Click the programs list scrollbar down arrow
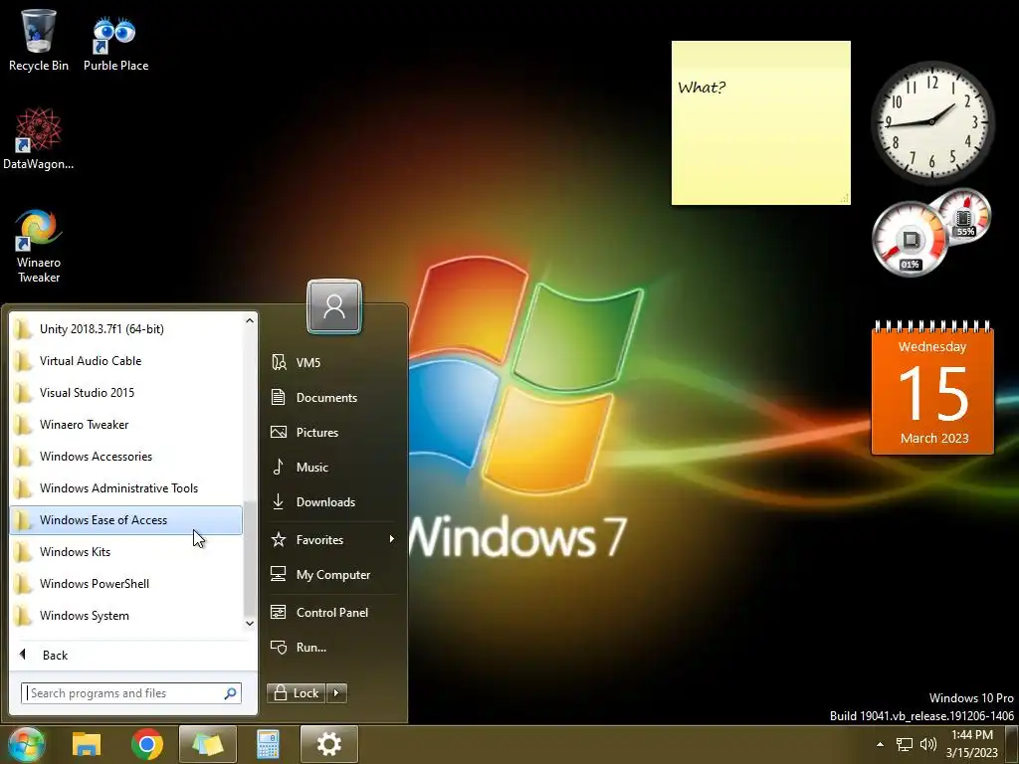 click(250, 624)
